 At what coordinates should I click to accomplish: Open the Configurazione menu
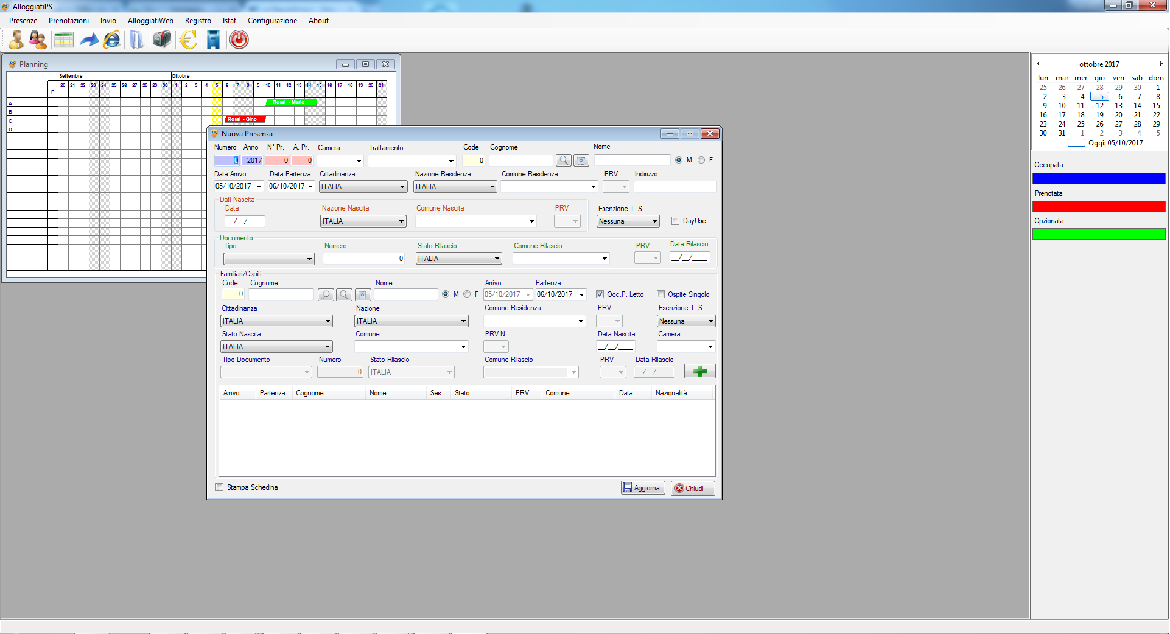272,21
